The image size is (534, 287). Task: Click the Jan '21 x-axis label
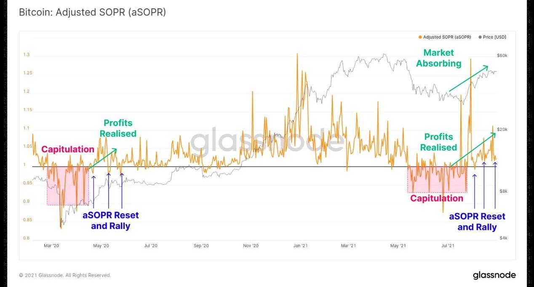tap(300, 246)
